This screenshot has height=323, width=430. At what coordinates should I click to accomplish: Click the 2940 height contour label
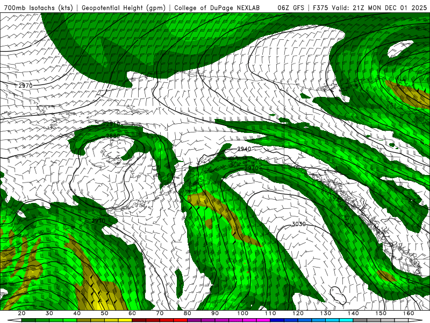point(244,149)
